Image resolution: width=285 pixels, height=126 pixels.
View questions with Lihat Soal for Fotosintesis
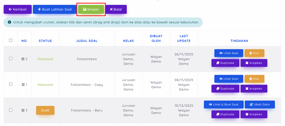pos(229,53)
